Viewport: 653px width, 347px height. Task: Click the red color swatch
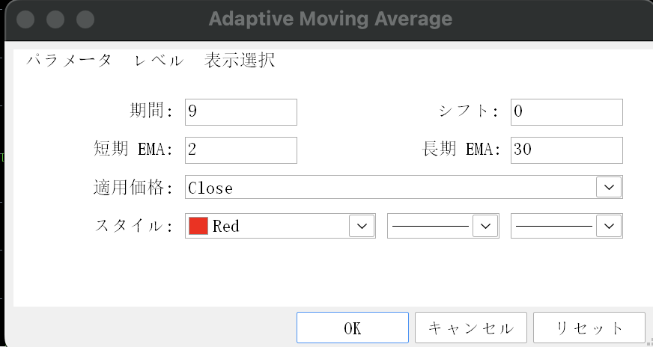[198, 226]
